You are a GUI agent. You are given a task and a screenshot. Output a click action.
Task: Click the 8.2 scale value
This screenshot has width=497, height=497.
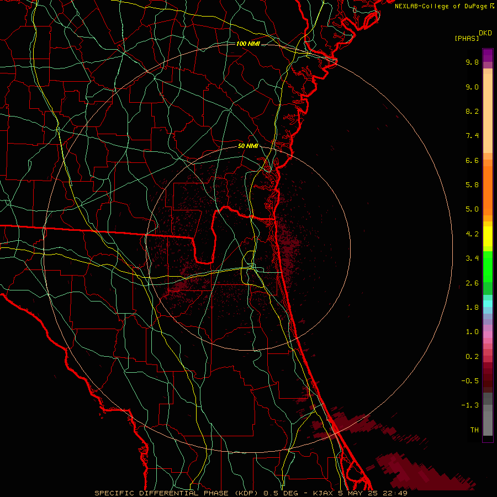click(x=472, y=111)
